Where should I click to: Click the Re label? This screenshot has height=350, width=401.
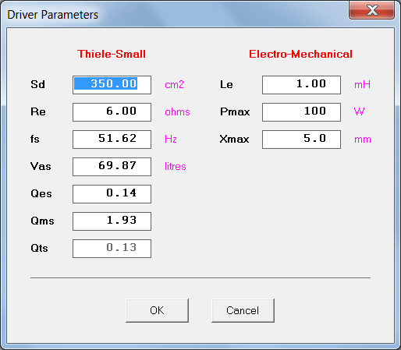coord(38,111)
